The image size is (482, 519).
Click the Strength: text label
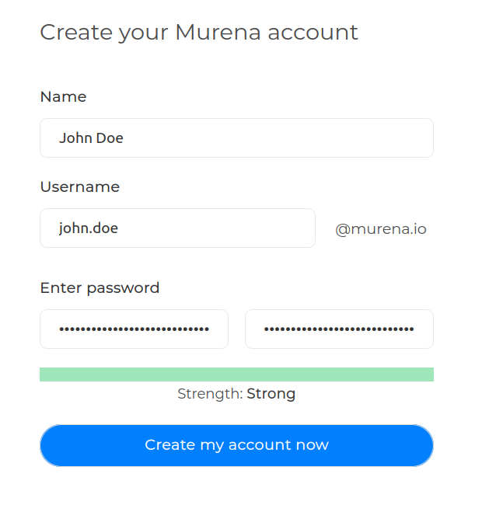click(x=210, y=394)
